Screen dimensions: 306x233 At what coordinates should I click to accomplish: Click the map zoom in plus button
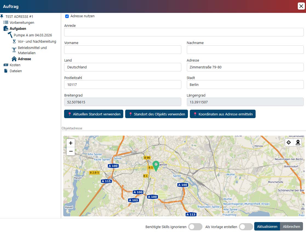pyautogui.click(x=71, y=143)
